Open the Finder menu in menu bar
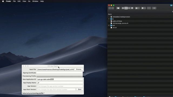The width and height of the screenshot is (173, 97). pyautogui.click(x=8, y=1)
